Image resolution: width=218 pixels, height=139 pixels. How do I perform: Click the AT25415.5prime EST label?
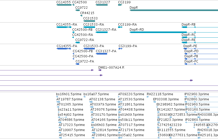(72, 135)
